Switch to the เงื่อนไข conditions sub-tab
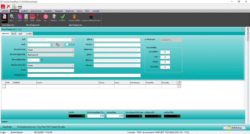The height and width of the screenshot is (134, 250). coord(14,34)
